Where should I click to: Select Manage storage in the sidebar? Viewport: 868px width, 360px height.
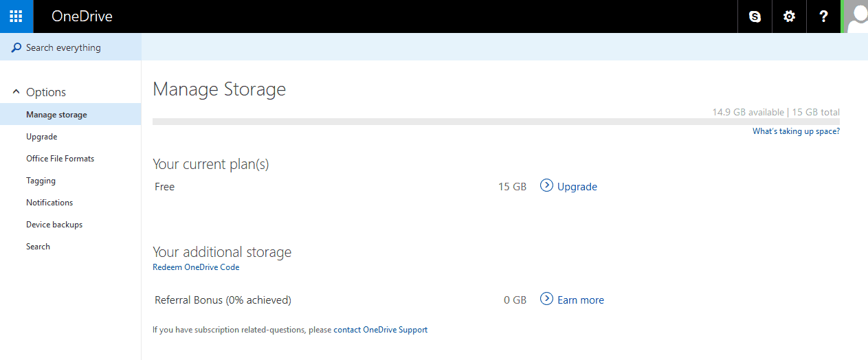click(x=56, y=115)
